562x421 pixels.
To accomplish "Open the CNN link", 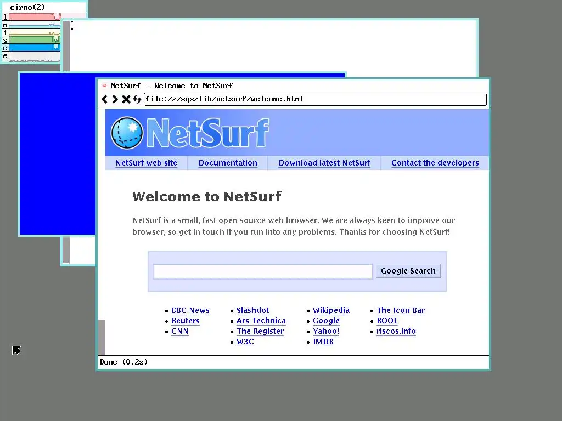I will click(179, 331).
